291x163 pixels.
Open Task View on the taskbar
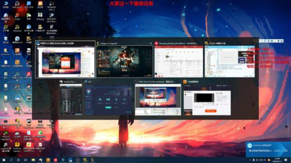click(25, 160)
